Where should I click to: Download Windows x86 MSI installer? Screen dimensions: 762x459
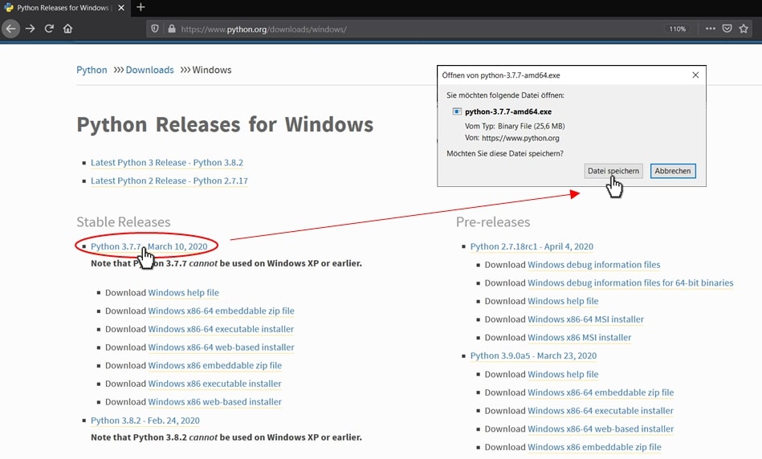coord(579,338)
